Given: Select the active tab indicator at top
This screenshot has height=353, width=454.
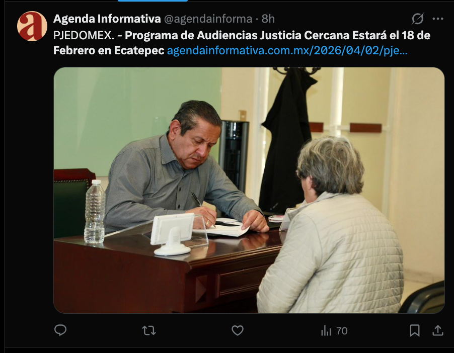Looking at the screenshot, I should tap(153, 1).
